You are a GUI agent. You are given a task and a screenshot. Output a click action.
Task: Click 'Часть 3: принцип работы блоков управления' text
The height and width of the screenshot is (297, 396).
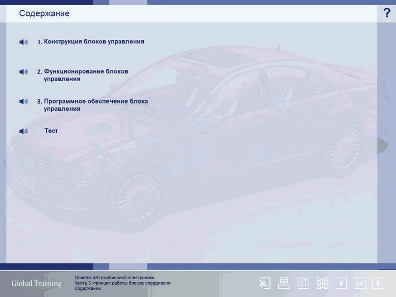tap(122, 283)
